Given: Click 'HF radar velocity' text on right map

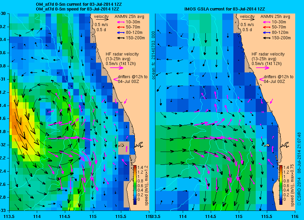Looking at the screenshot, I should click(268, 54).
